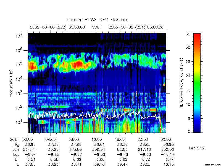The height and width of the screenshot is (166, 221).
Task: Click the rainbow intensity colorbar
Action: (197, 83)
